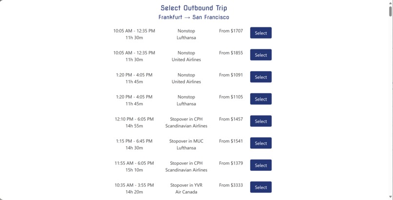Click the From $1091 price label

coord(231,75)
